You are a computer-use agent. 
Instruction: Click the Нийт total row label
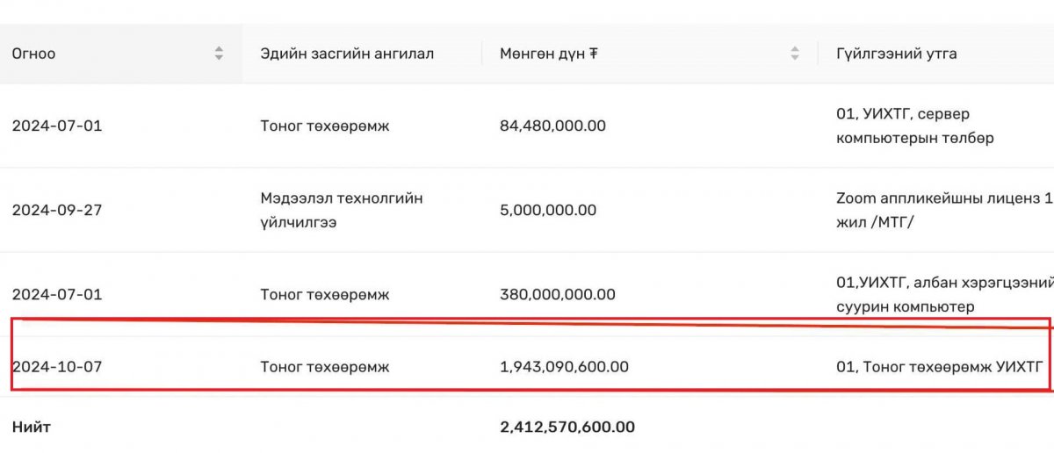click(x=31, y=428)
